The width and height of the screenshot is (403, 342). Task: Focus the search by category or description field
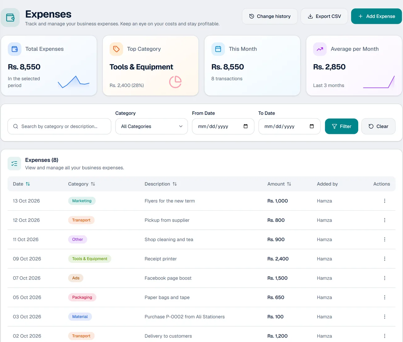point(60,126)
